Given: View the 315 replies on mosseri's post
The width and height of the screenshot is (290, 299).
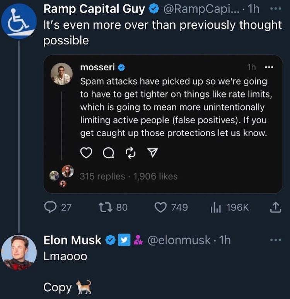Looking at the screenshot, I should (x=102, y=176).
